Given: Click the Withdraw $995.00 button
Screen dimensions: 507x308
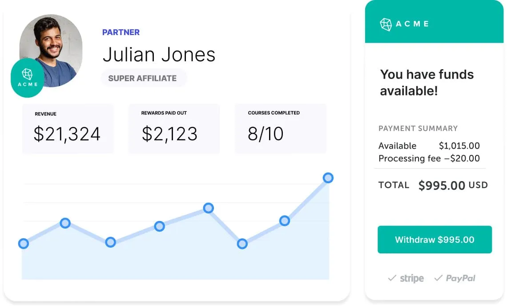Looking at the screenshot, I should pyautogui.click(x=435, y=240).
